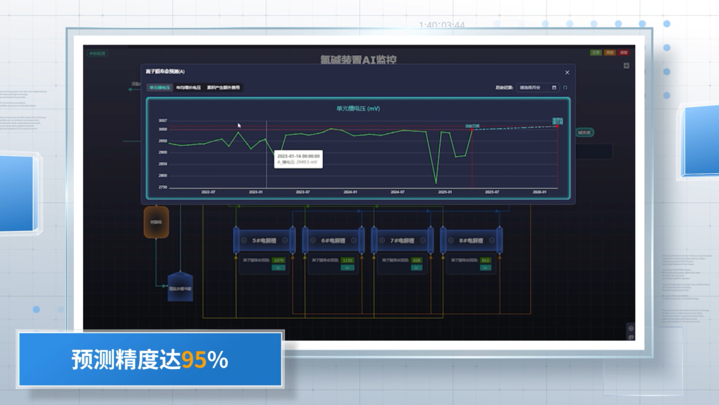Select the 单元槽电压 tab
Screen dimensions: 719x405
(160, 87)
